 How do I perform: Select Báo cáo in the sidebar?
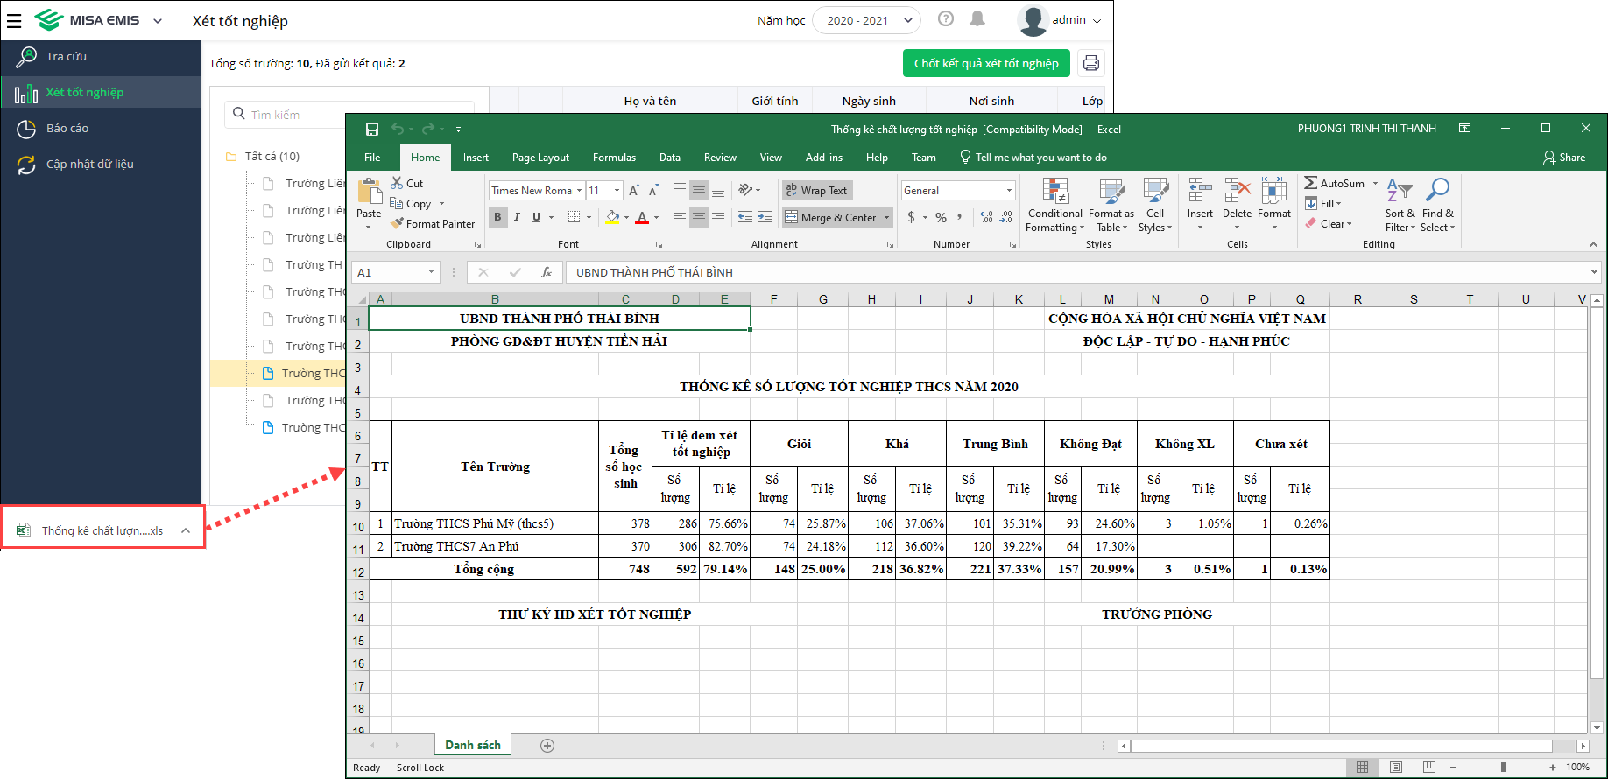click(67, 129)
